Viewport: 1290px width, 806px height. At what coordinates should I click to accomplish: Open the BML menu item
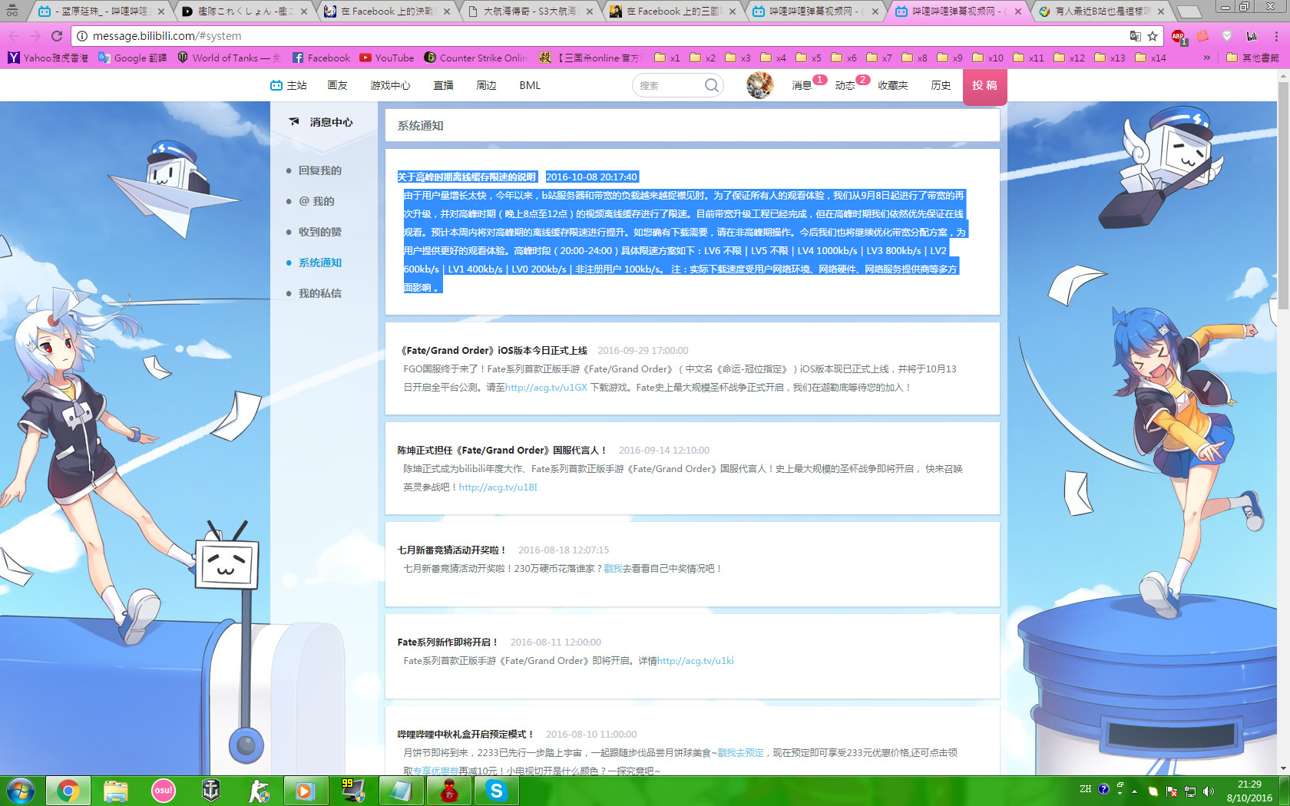coord(530,85)
